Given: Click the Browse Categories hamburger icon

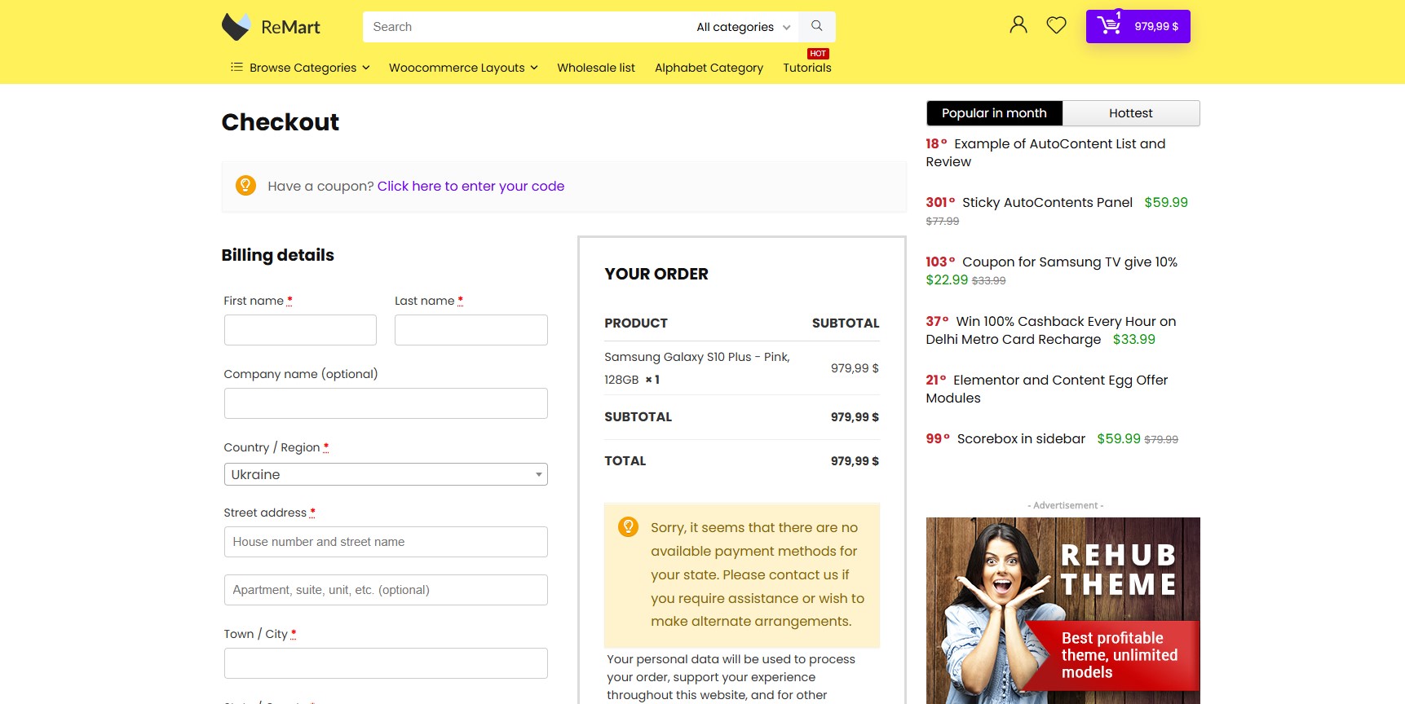Looking at the screenshot, I should [x=236, y=67].
